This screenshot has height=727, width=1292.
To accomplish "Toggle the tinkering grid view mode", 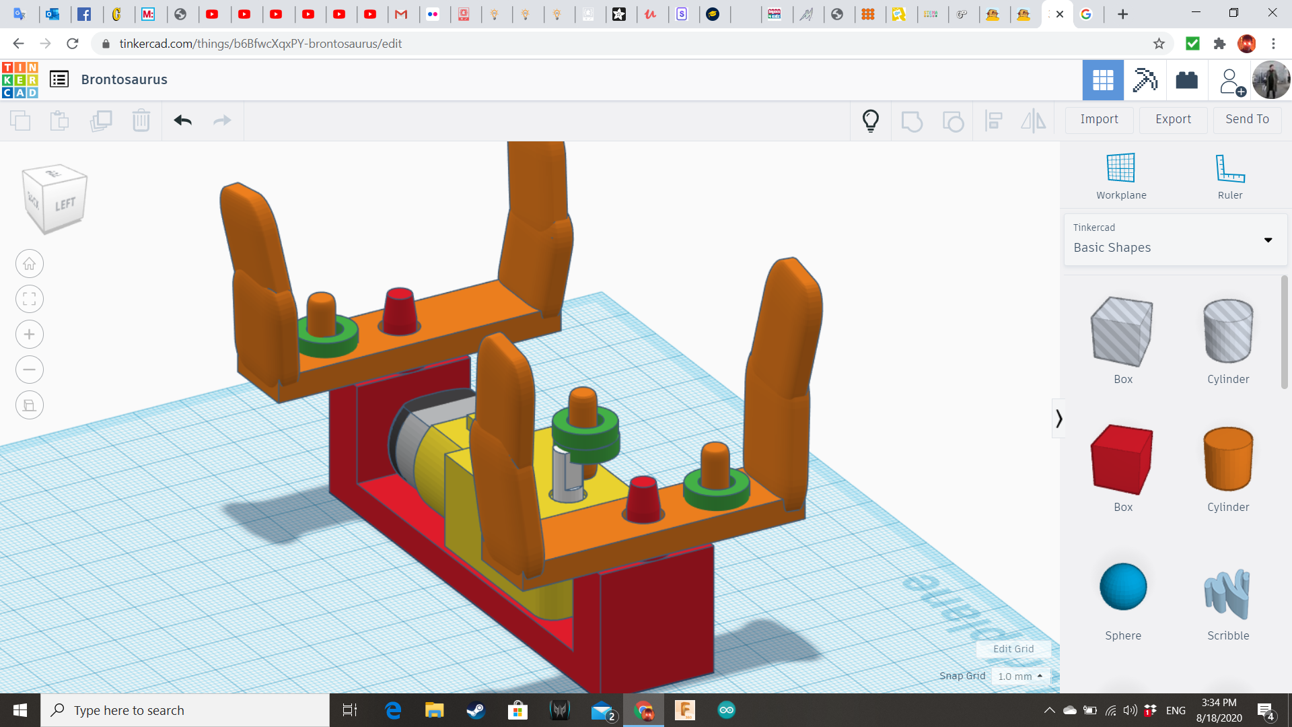I will [1102, 79].
